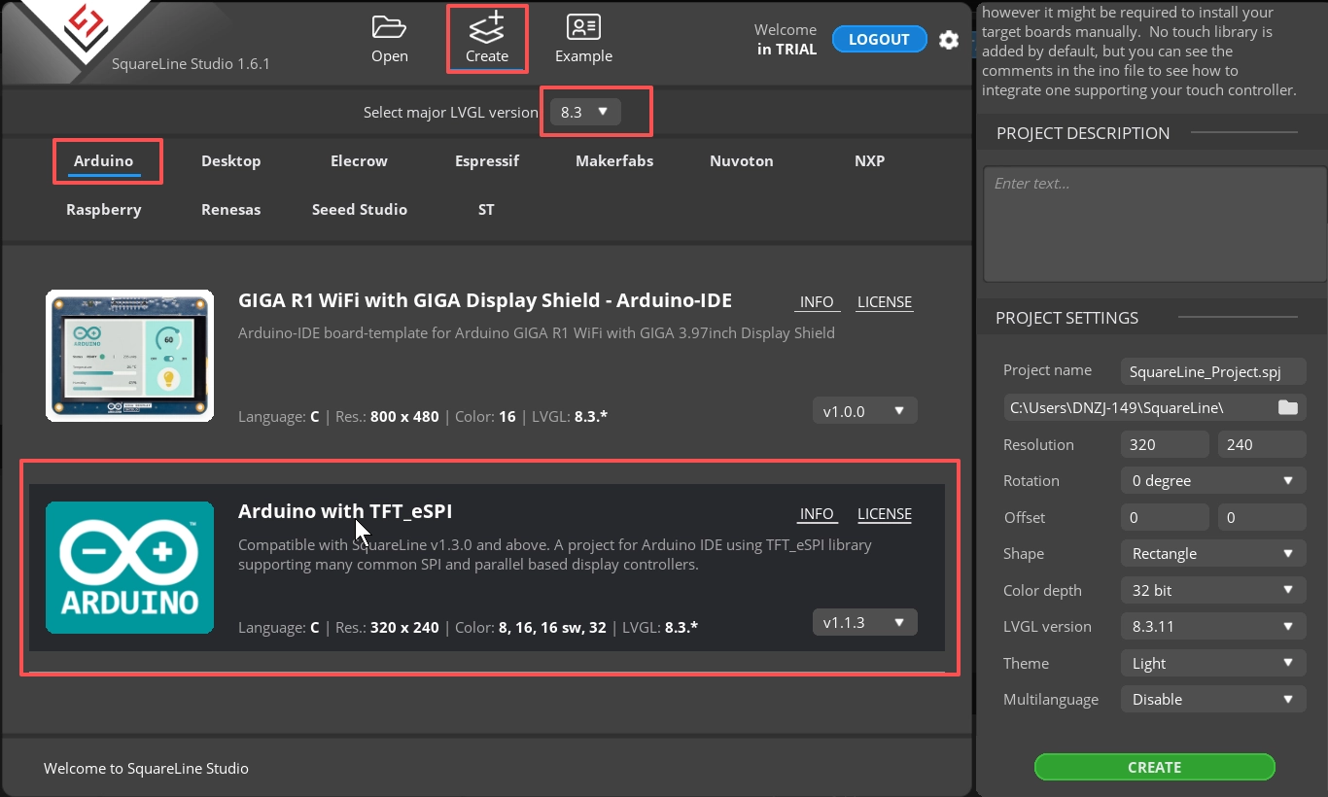Viewport: 1328px width, 797px height.
Task: Expand the Theme dropdown
Action: [x=1212, y=663]
